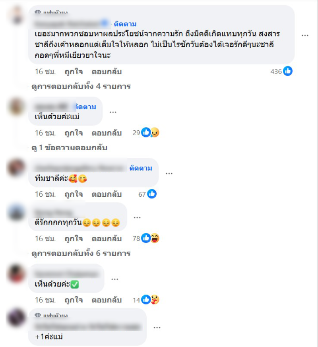
Task: Follow the author of the top comment
Action: (125, 24)
